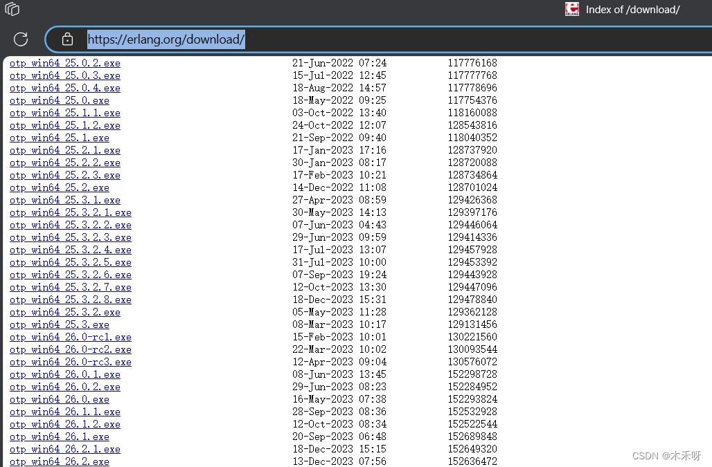712x467 pixels.
Task: Click the site lock icon
Action: [x=67, y=39]
